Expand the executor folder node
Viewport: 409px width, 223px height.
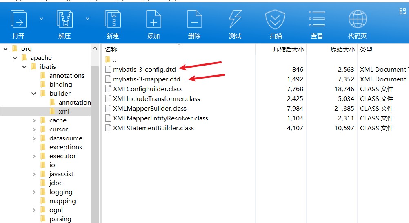click(33, 156)
